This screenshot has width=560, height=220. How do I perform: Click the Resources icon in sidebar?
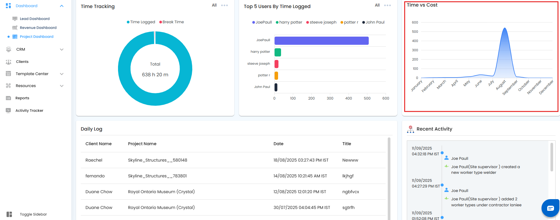tap(8, 86)
